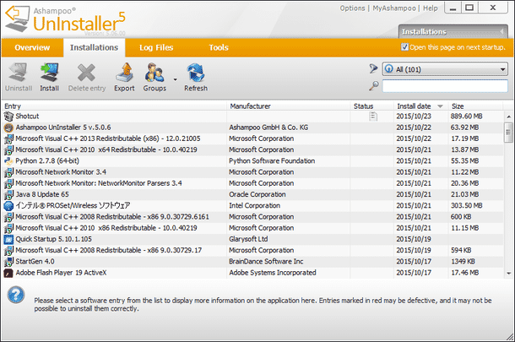Click the Shotcut entry icon
The height and width of the screenshot is (342, 515).
point(8,116)
